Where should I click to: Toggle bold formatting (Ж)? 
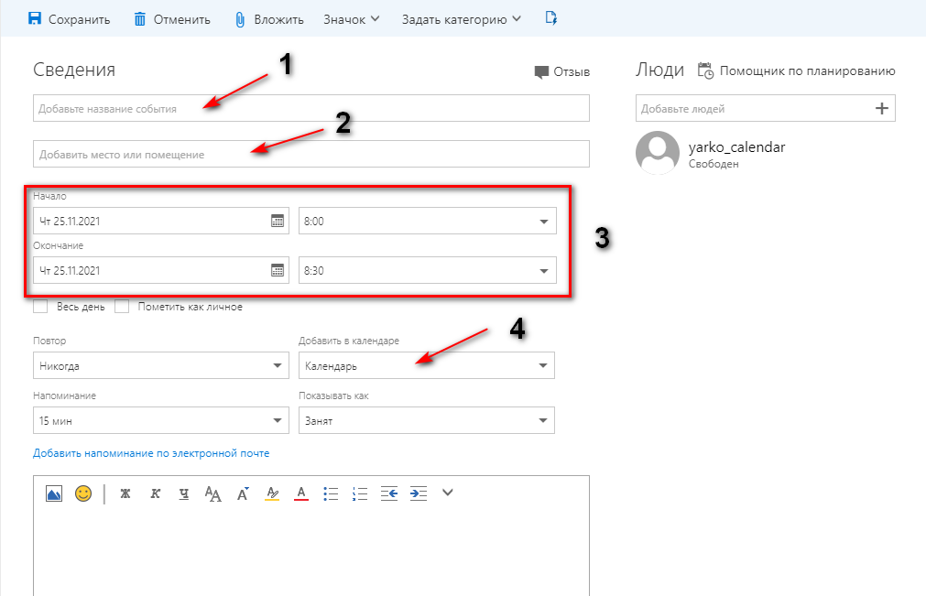tap(125, 493)
